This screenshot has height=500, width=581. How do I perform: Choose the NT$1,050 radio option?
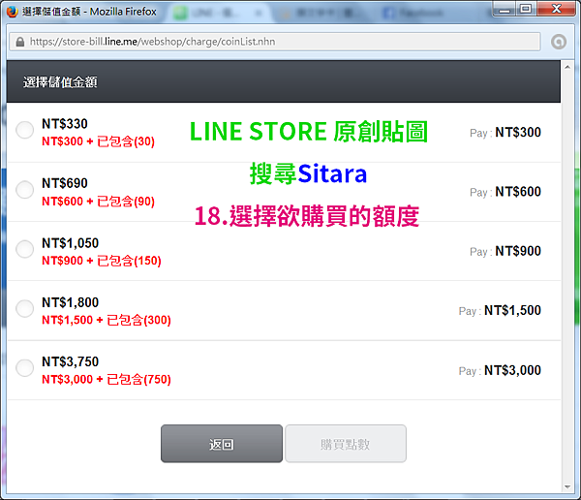click(x=25, y=249)
